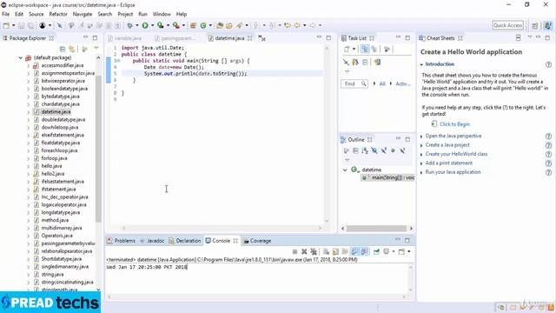
Task: Expand Run your Java application step
Action: (421, 172)
